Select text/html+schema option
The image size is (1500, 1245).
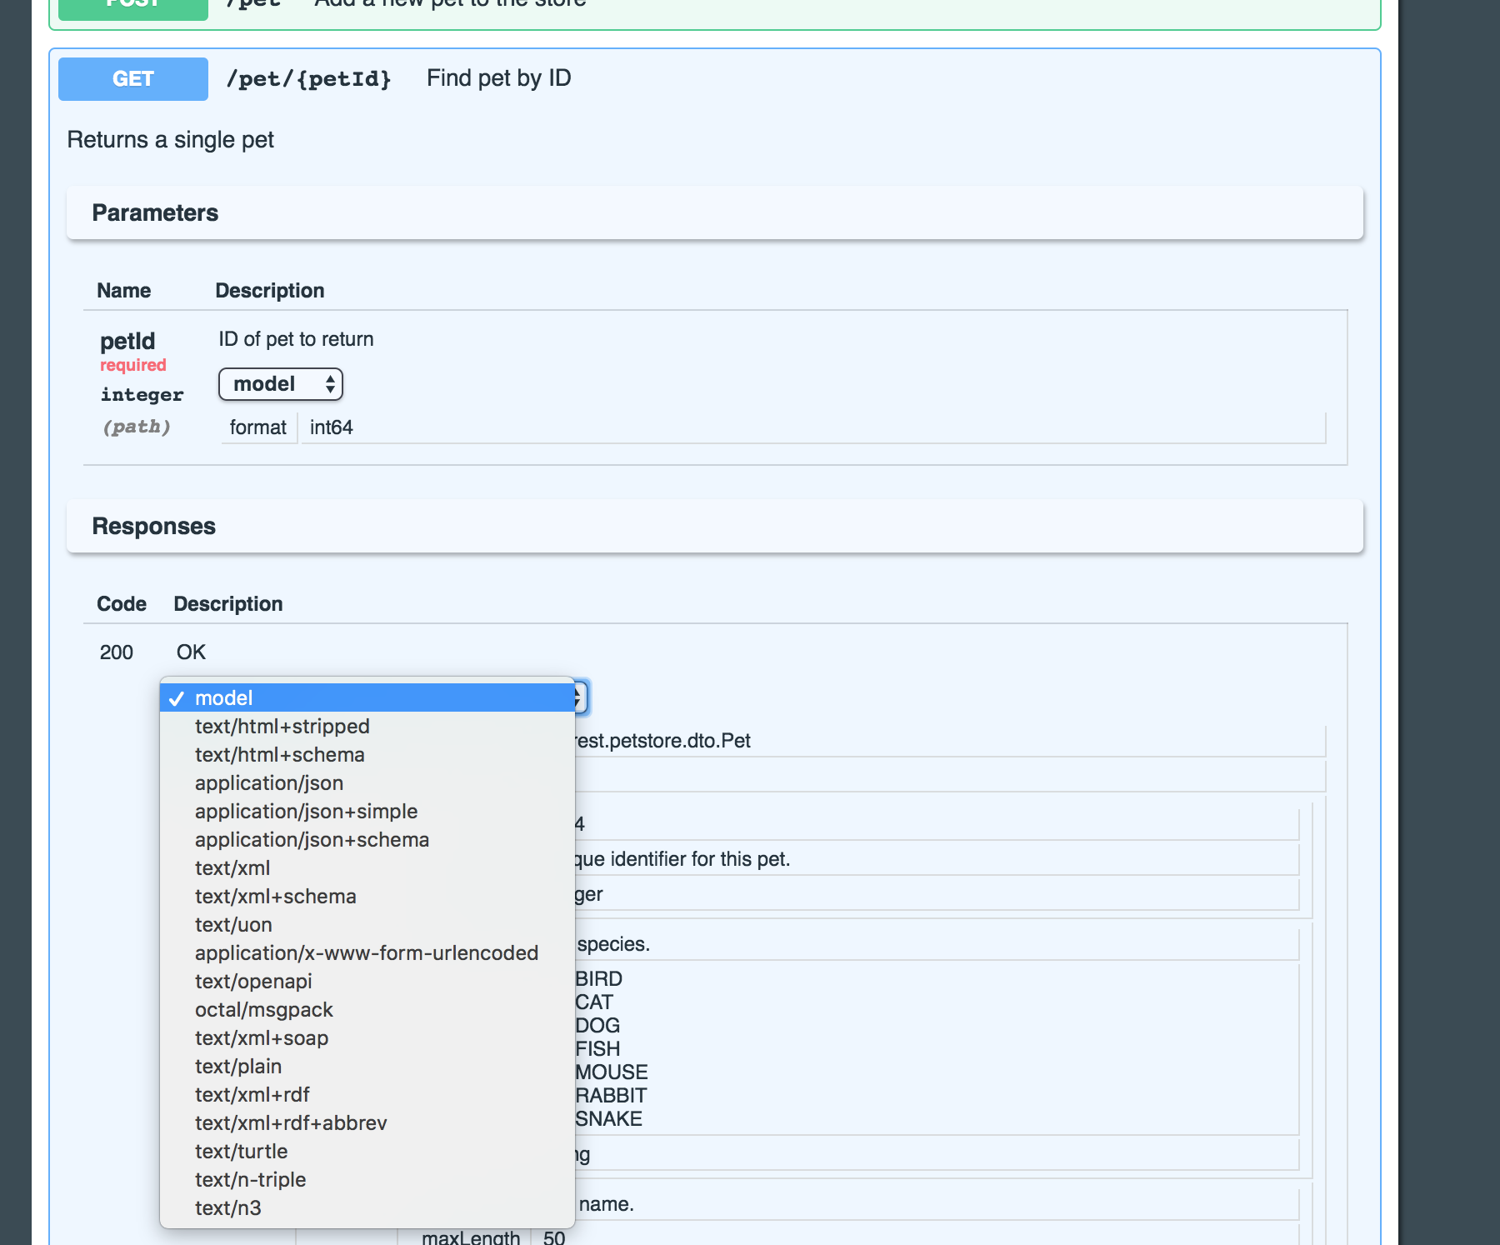click(279, 755)
